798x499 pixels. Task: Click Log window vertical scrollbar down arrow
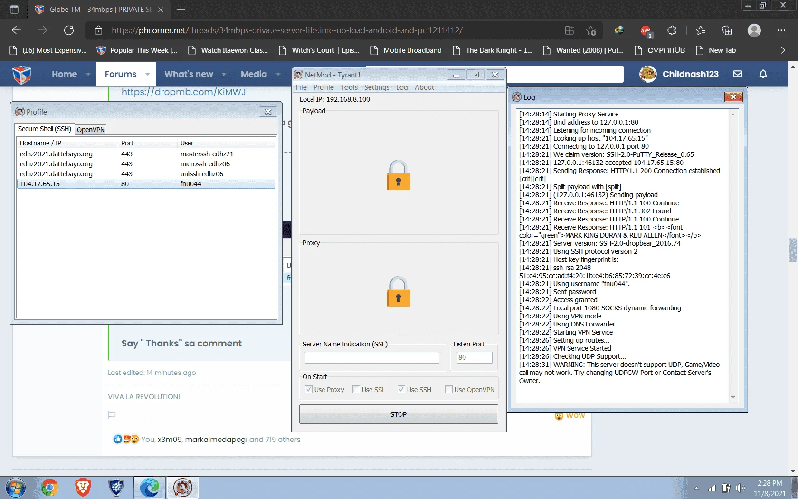733,397
